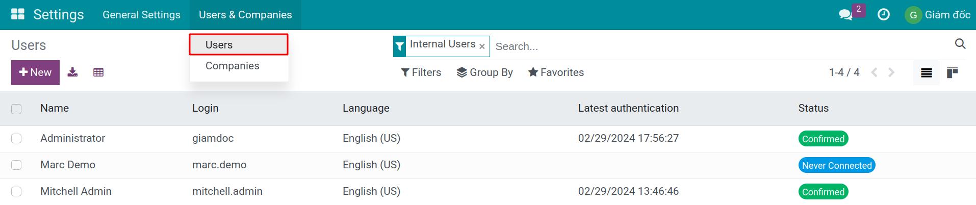The image size is (976, 205).
Task: Open the Group By dropdown
Action: (485, 72)
